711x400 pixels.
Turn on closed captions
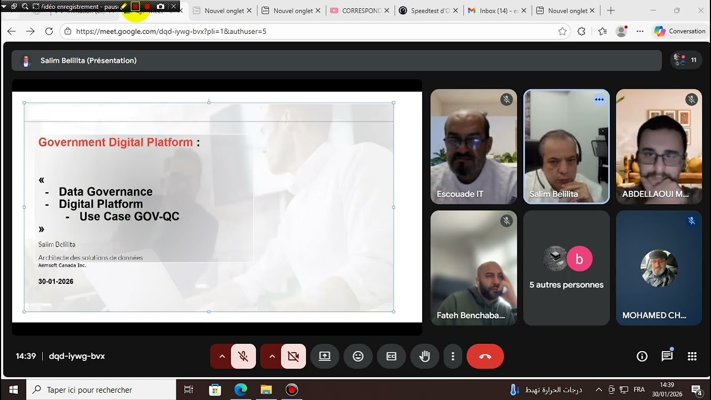point(392,357)
